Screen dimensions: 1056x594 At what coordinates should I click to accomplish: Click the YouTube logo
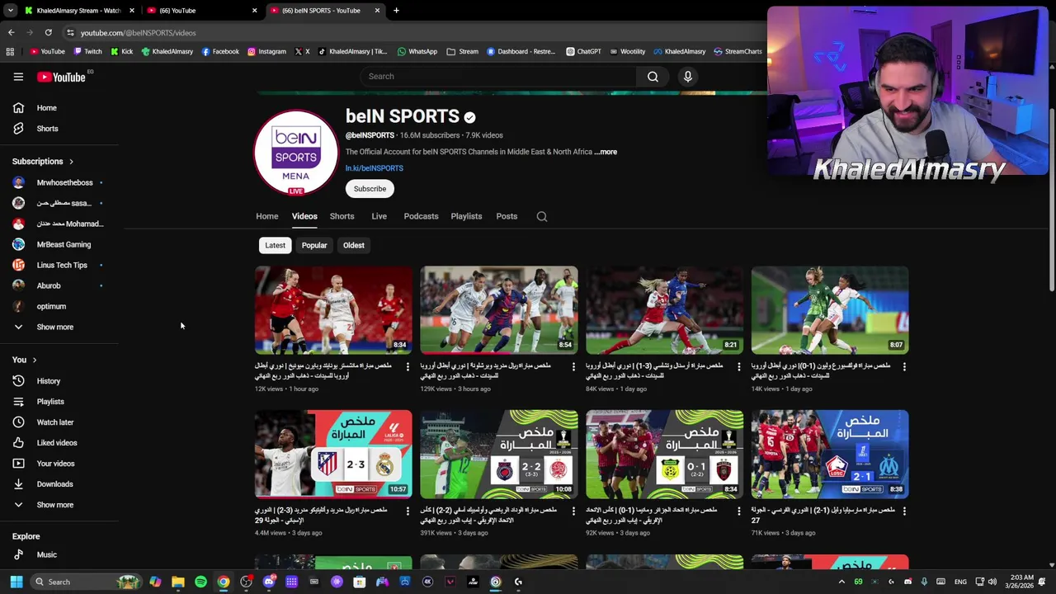click(62, 77)
